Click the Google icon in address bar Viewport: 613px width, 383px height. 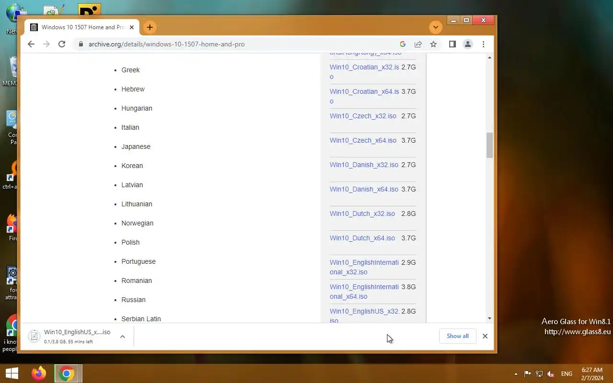[x=403, y=44]
